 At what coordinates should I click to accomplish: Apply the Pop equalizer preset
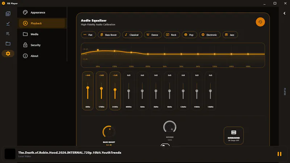(x=189, y=35)
